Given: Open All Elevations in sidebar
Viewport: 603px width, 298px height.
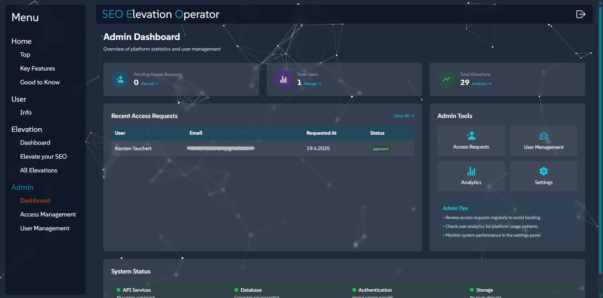Looking at the screenshot, I should click(x=39, y=170).
